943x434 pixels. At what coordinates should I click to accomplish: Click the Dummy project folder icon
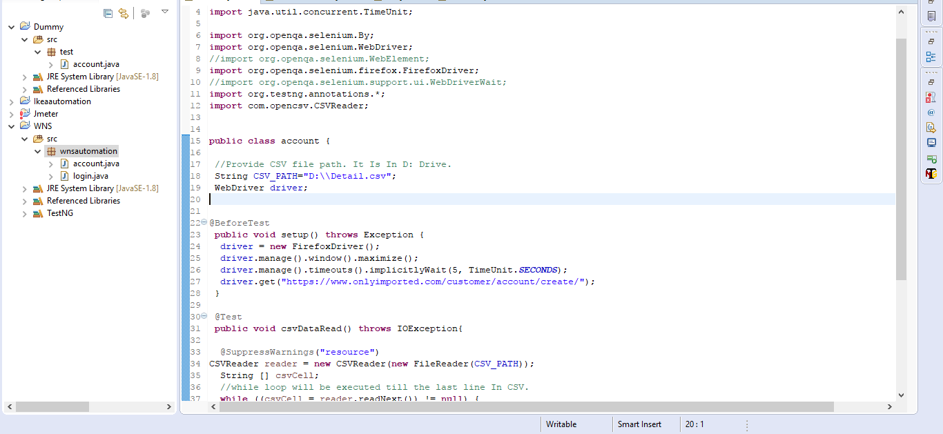[x=26, y=26]
